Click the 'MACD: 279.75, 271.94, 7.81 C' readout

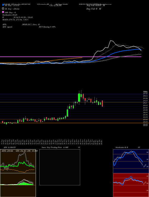[15, 20]
